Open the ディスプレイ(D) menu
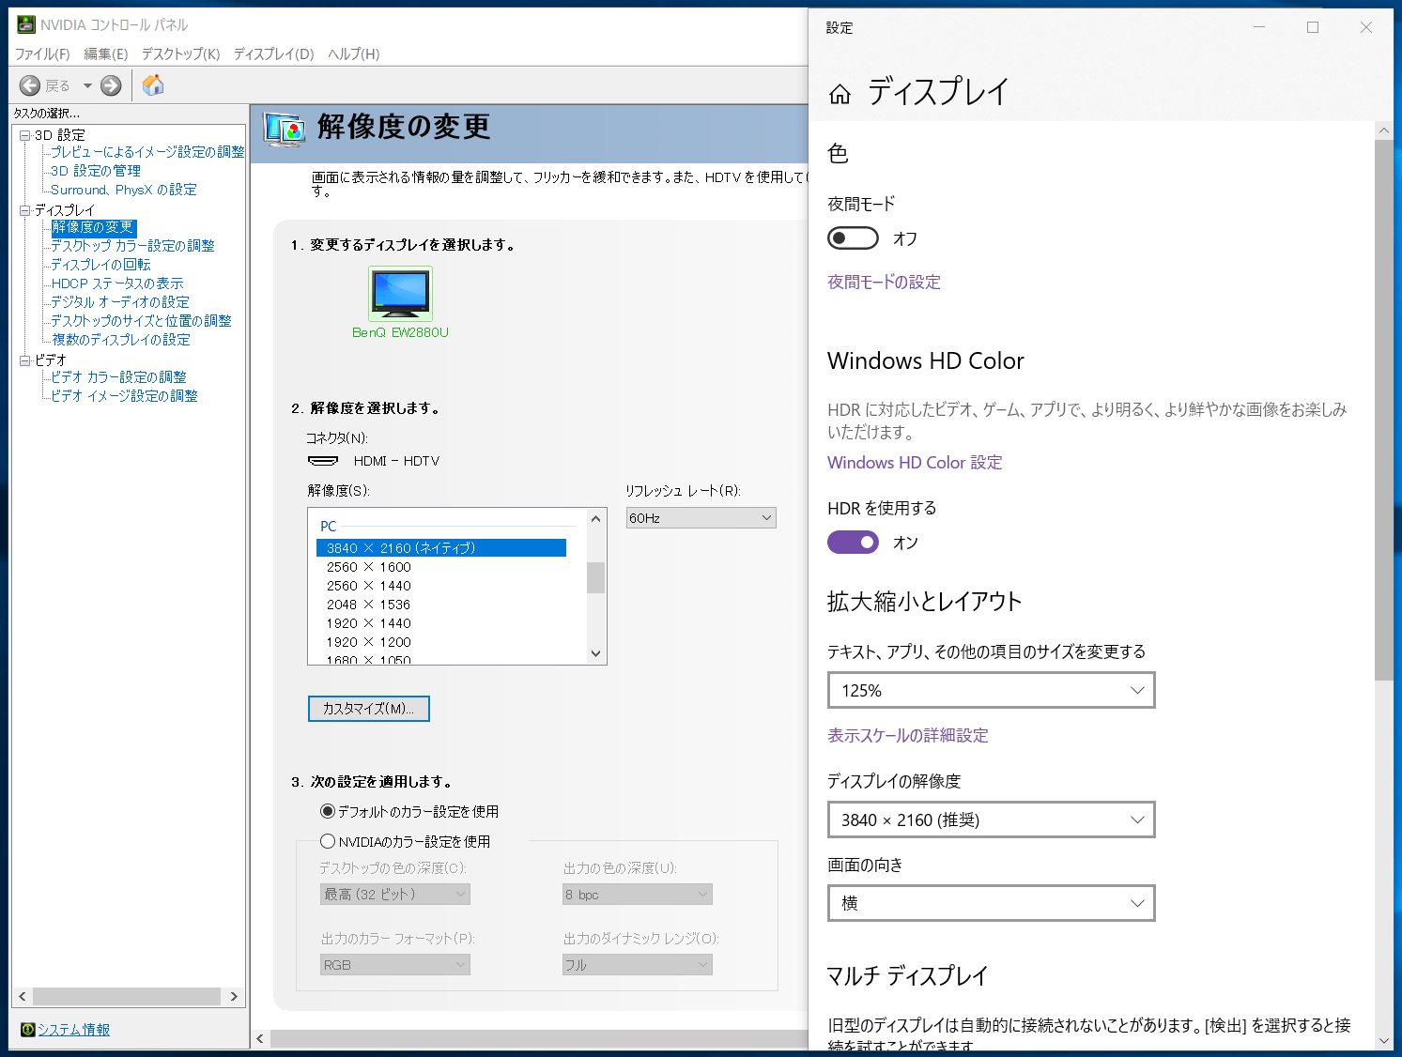 (273, 54)
